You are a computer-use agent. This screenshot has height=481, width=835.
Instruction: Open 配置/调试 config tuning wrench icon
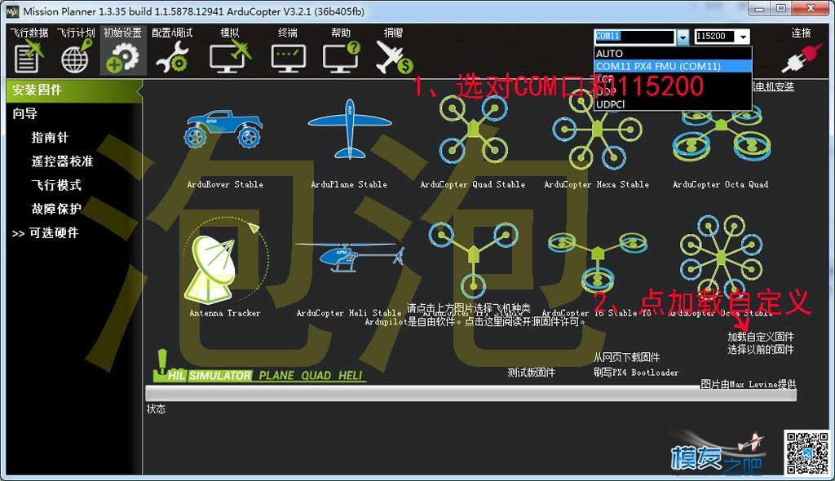pos(172,51)
